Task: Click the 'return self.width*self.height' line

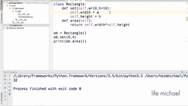Action: 100,25
